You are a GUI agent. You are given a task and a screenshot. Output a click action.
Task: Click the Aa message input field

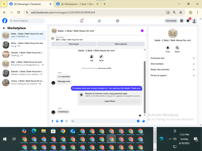tap(105, 121)
